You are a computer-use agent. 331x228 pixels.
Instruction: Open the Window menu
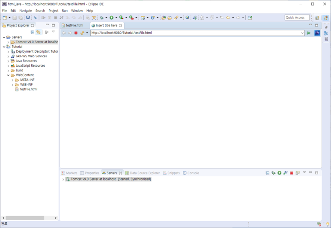click(77, 11)
